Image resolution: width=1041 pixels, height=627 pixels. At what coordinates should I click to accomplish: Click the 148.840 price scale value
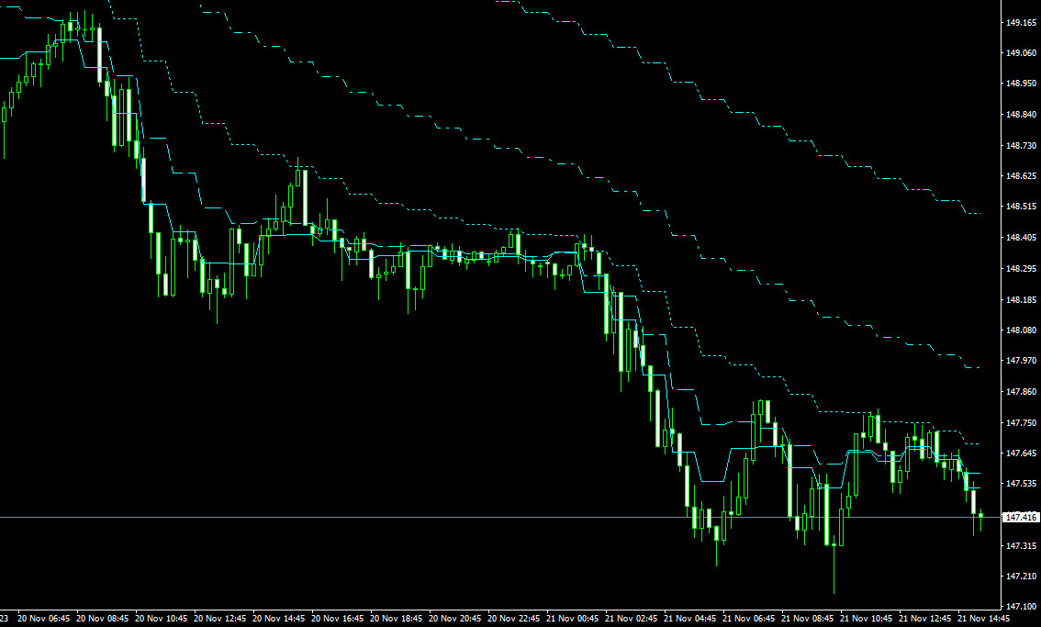click(x=1021, y=115)
